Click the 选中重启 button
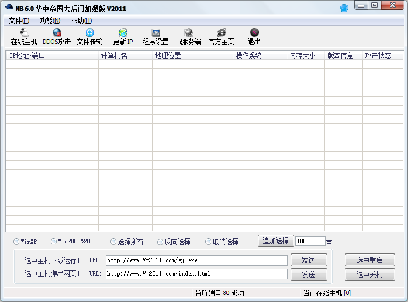Viewport: 408px width, 302px height. (370, 260)
